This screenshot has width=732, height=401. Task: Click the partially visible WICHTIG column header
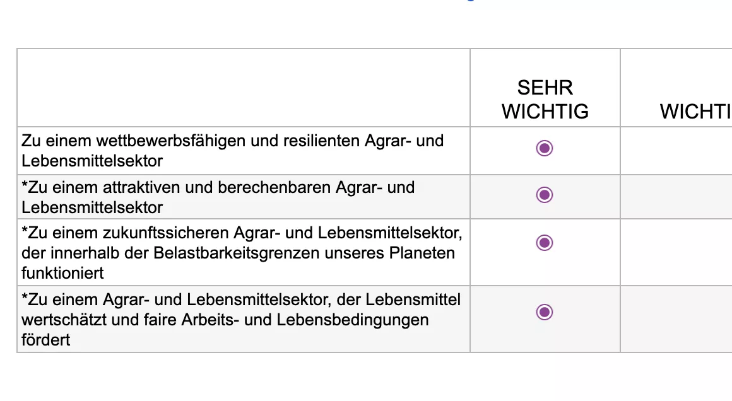click(695, 112)
